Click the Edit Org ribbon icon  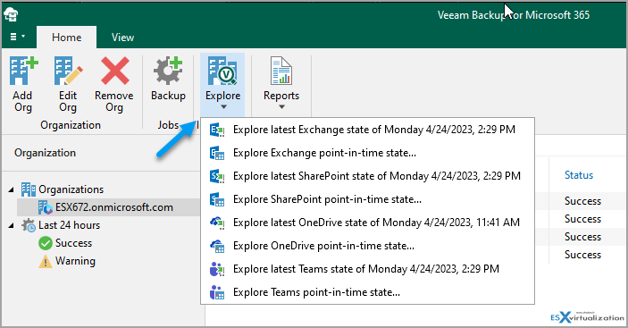pos(68,71)
